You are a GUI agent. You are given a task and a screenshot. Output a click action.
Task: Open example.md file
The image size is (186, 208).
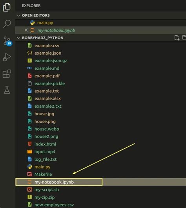[x=100, y=68]
